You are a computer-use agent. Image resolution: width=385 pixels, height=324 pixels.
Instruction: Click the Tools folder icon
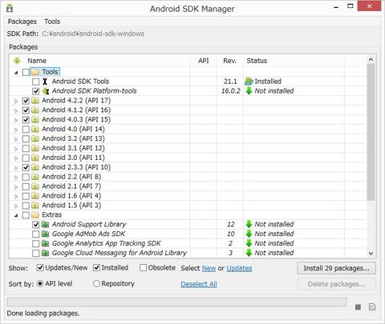pos(35,72)
